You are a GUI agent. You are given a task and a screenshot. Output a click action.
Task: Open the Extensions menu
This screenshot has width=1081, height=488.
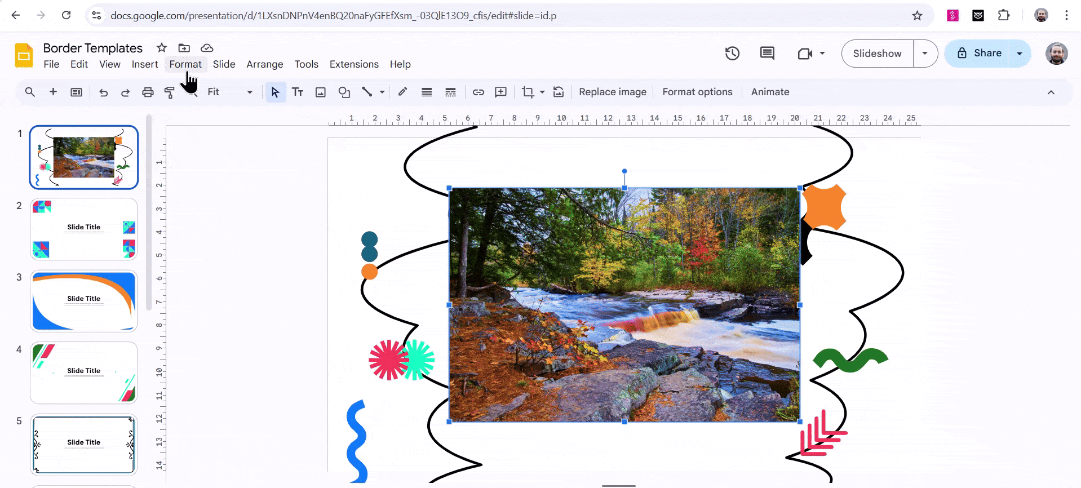(354, 64)
